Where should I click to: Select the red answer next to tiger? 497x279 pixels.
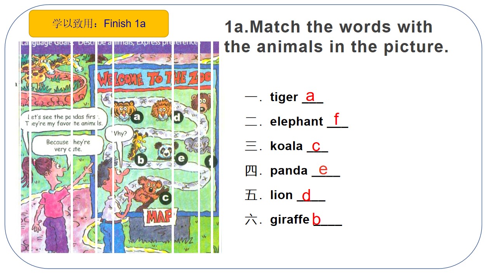(310, 96)
